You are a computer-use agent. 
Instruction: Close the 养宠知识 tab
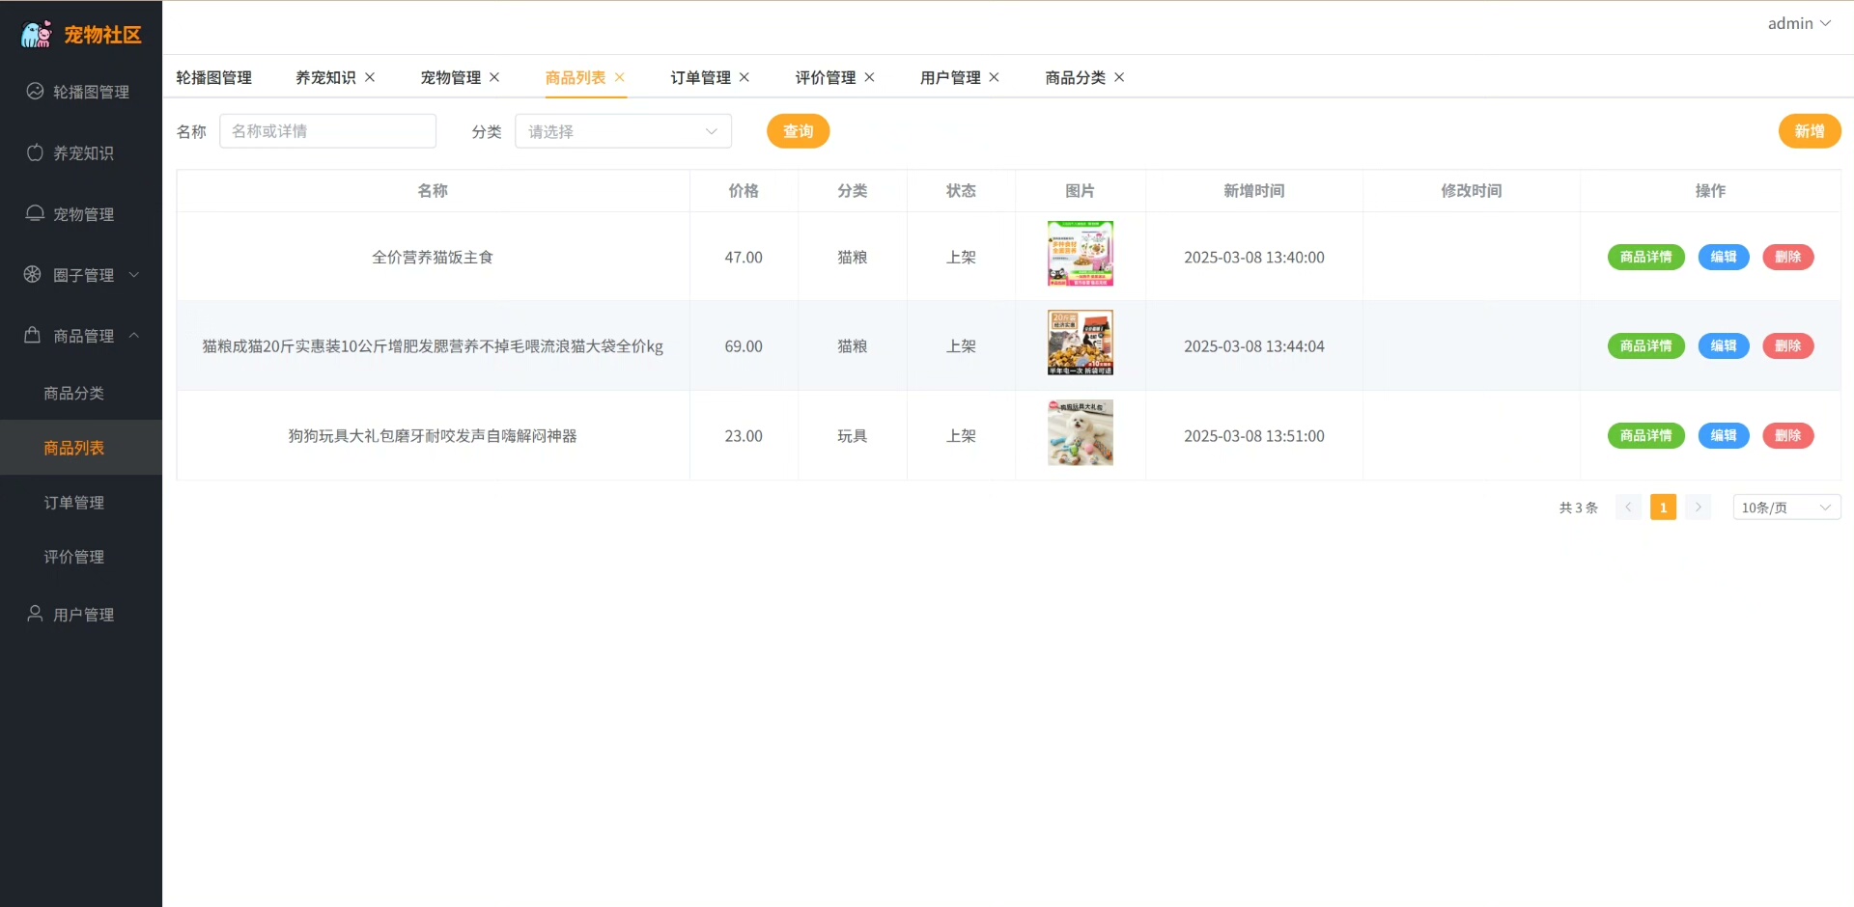(370, 77)
